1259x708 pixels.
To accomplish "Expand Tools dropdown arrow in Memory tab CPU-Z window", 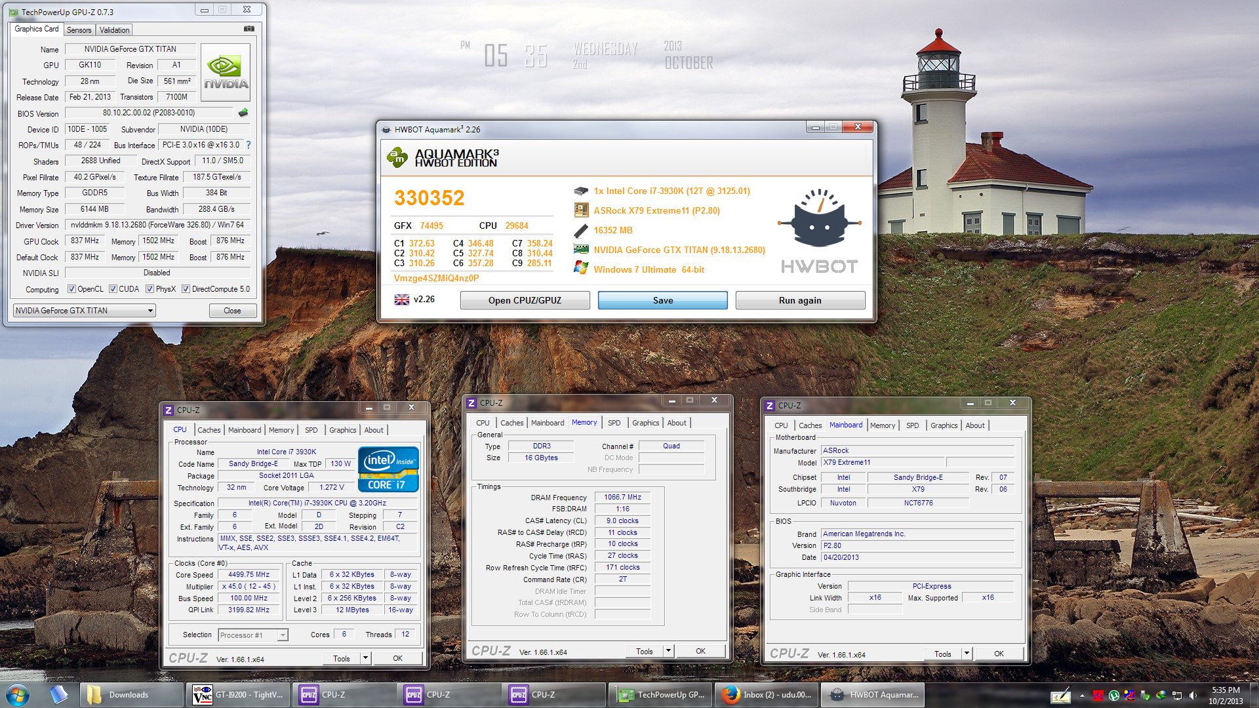I will point(668,651).
